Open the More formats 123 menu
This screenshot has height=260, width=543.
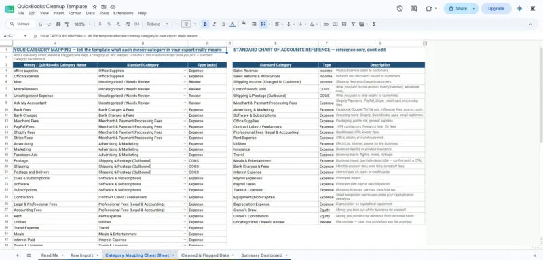click(x=136, y=24)
